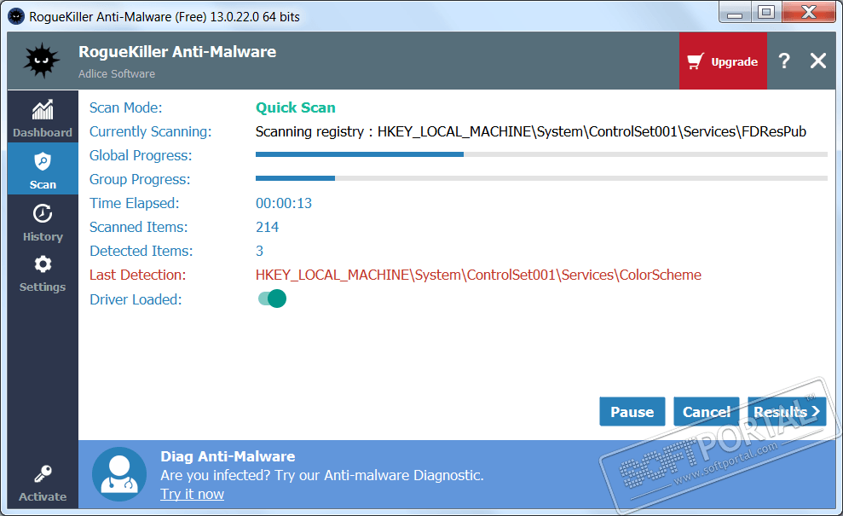Maximize the RogueKiller window
843x516 pixels.
click(765, 13)
